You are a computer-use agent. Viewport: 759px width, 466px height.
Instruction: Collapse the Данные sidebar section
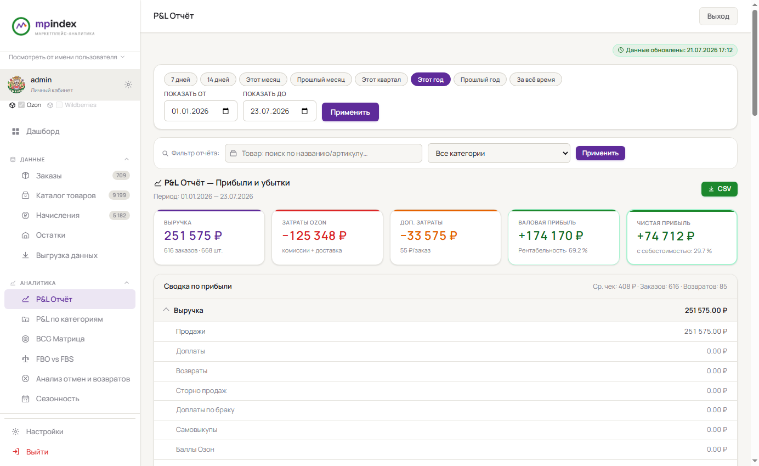pos(127,159)
